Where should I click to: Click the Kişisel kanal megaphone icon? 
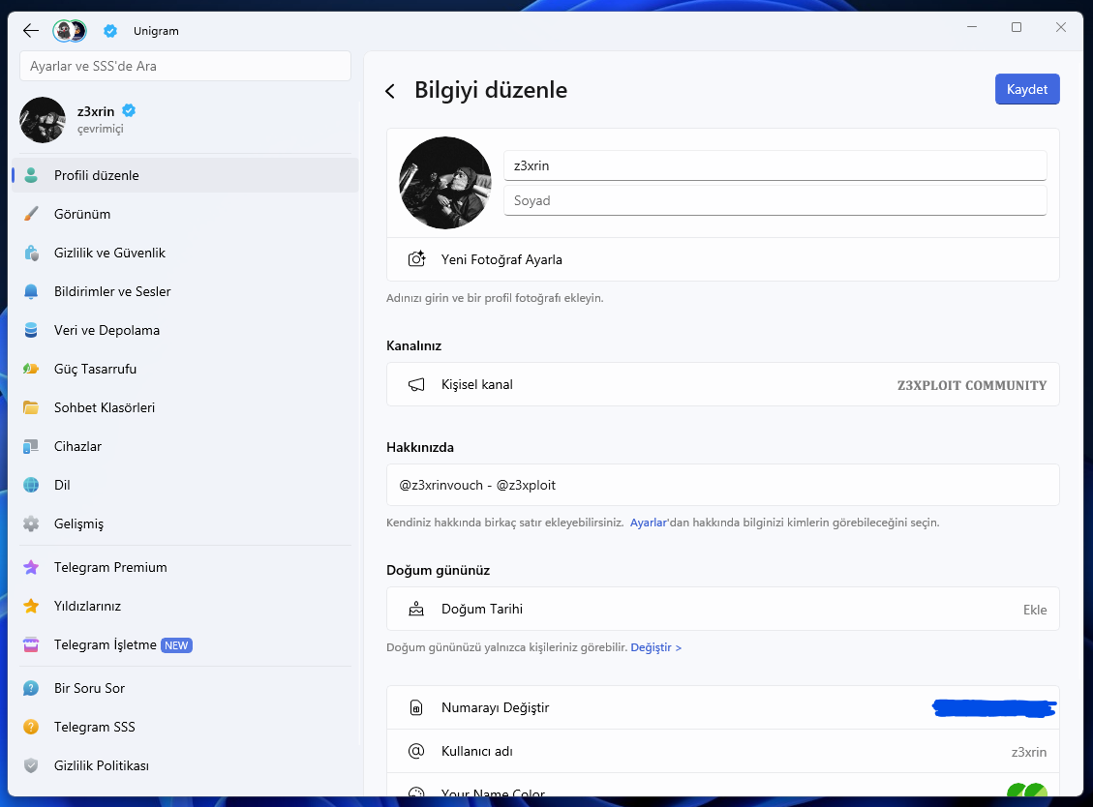pyautogui.click(x=416, y=385)
